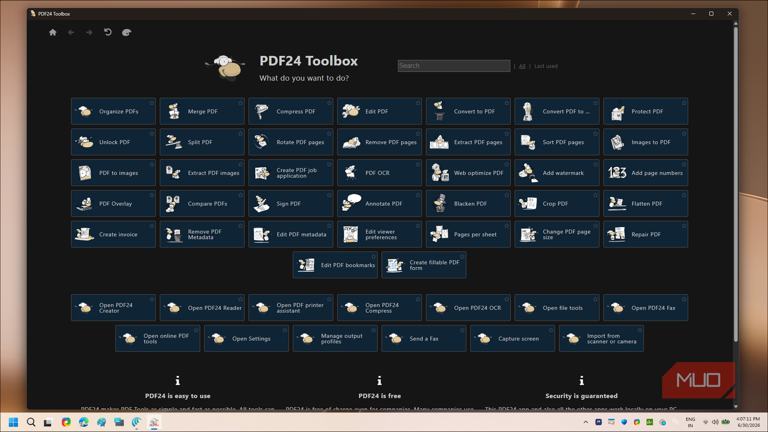This screenshot has height=432, width=768.
Task: Open Rotate PDF pages tool
Action: (x=290, y=142)
